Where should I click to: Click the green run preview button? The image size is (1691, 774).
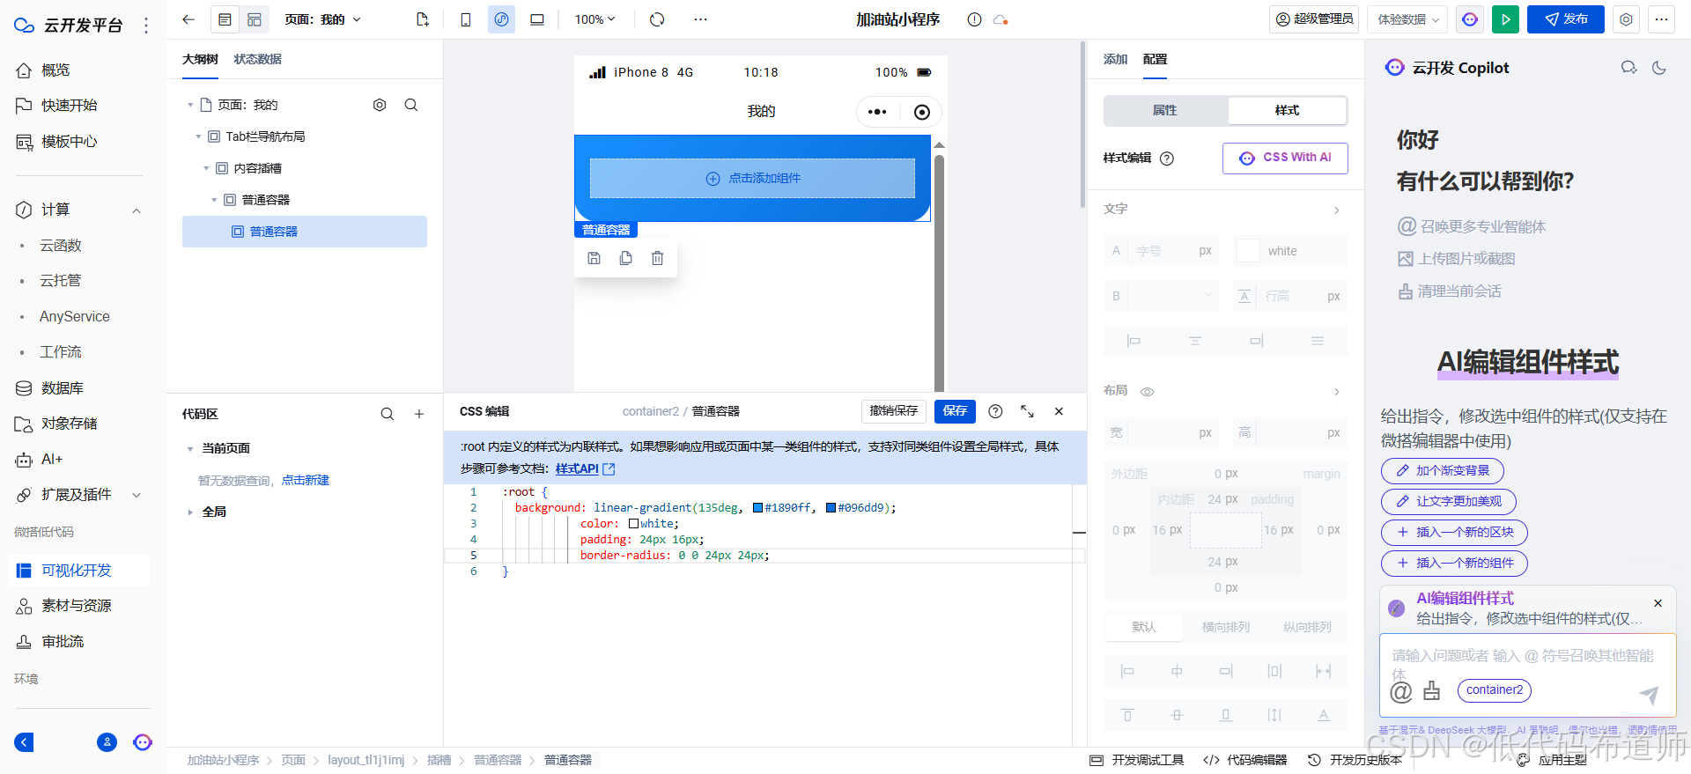tap(1505, 19)
